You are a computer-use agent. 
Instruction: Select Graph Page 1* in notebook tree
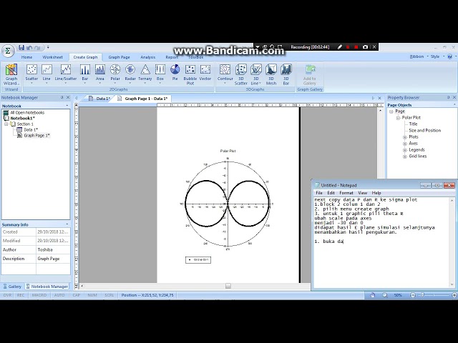coord(36,135)
